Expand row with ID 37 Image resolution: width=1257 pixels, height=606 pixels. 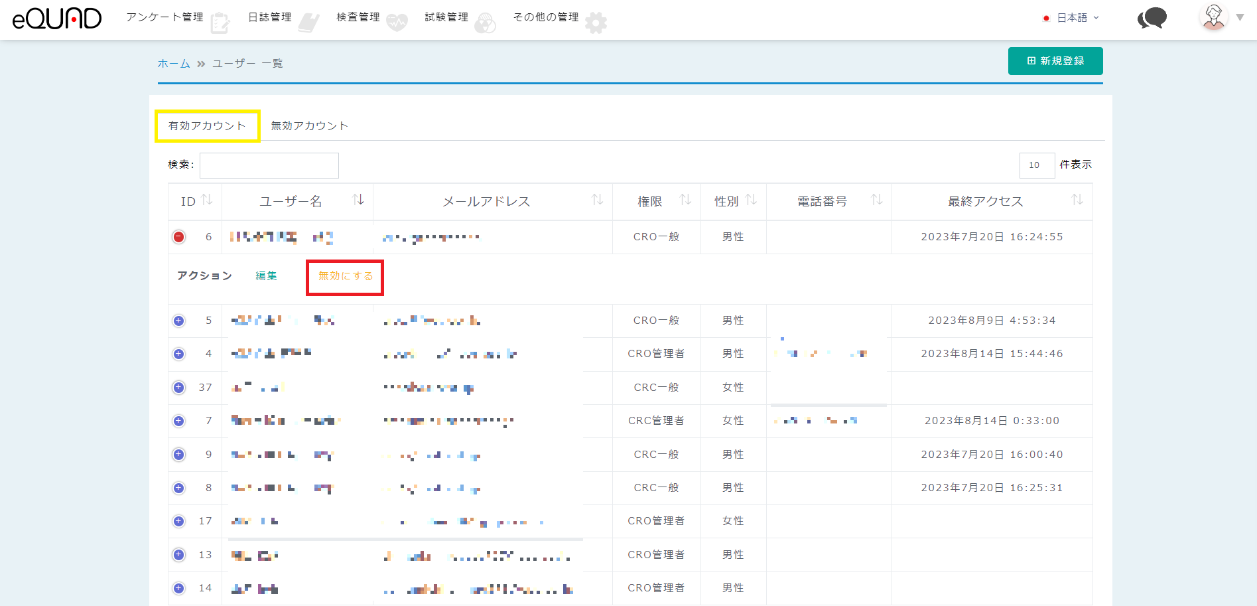pos(179,388)
